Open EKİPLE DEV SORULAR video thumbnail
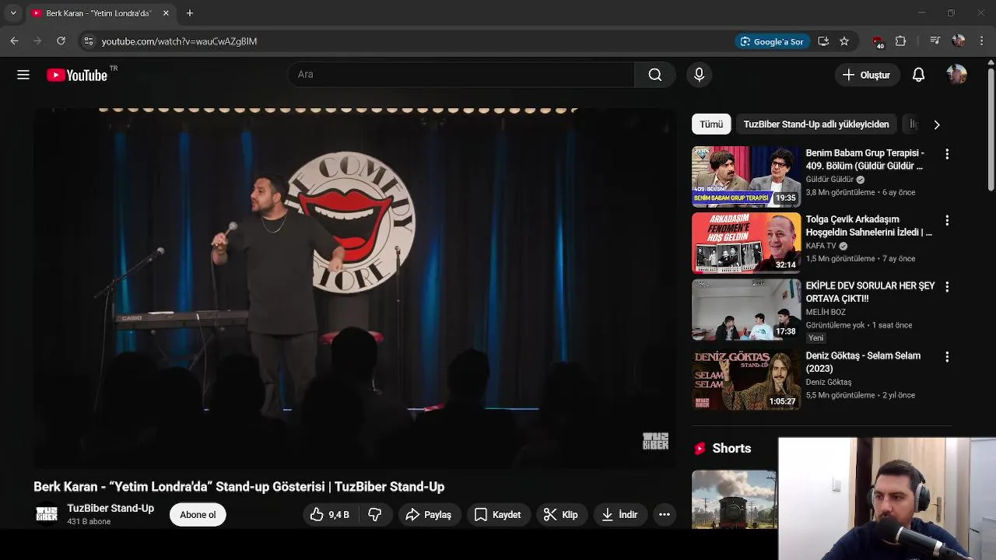The width and height of the screenshot is (996, 560). pyautogui.click(x=746, y=310)
